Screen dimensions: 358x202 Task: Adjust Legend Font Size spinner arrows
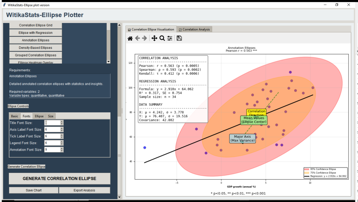point(62,143)
